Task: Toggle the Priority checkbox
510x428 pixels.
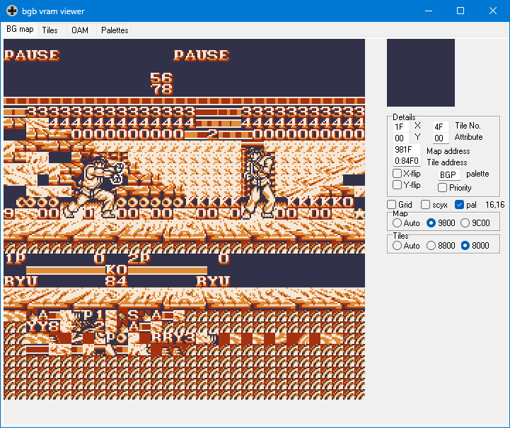Action: (x=442, y=187)
